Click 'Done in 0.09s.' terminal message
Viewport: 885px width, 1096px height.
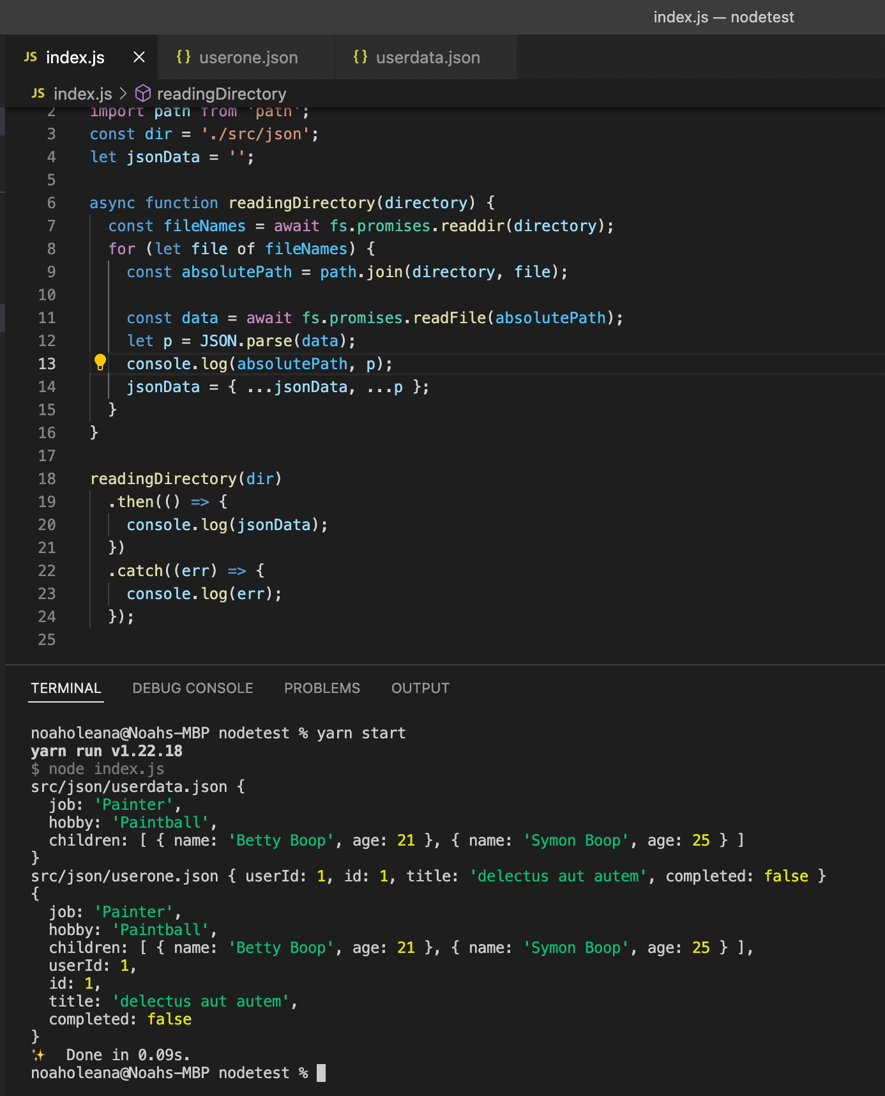(x=128, y=1055)
